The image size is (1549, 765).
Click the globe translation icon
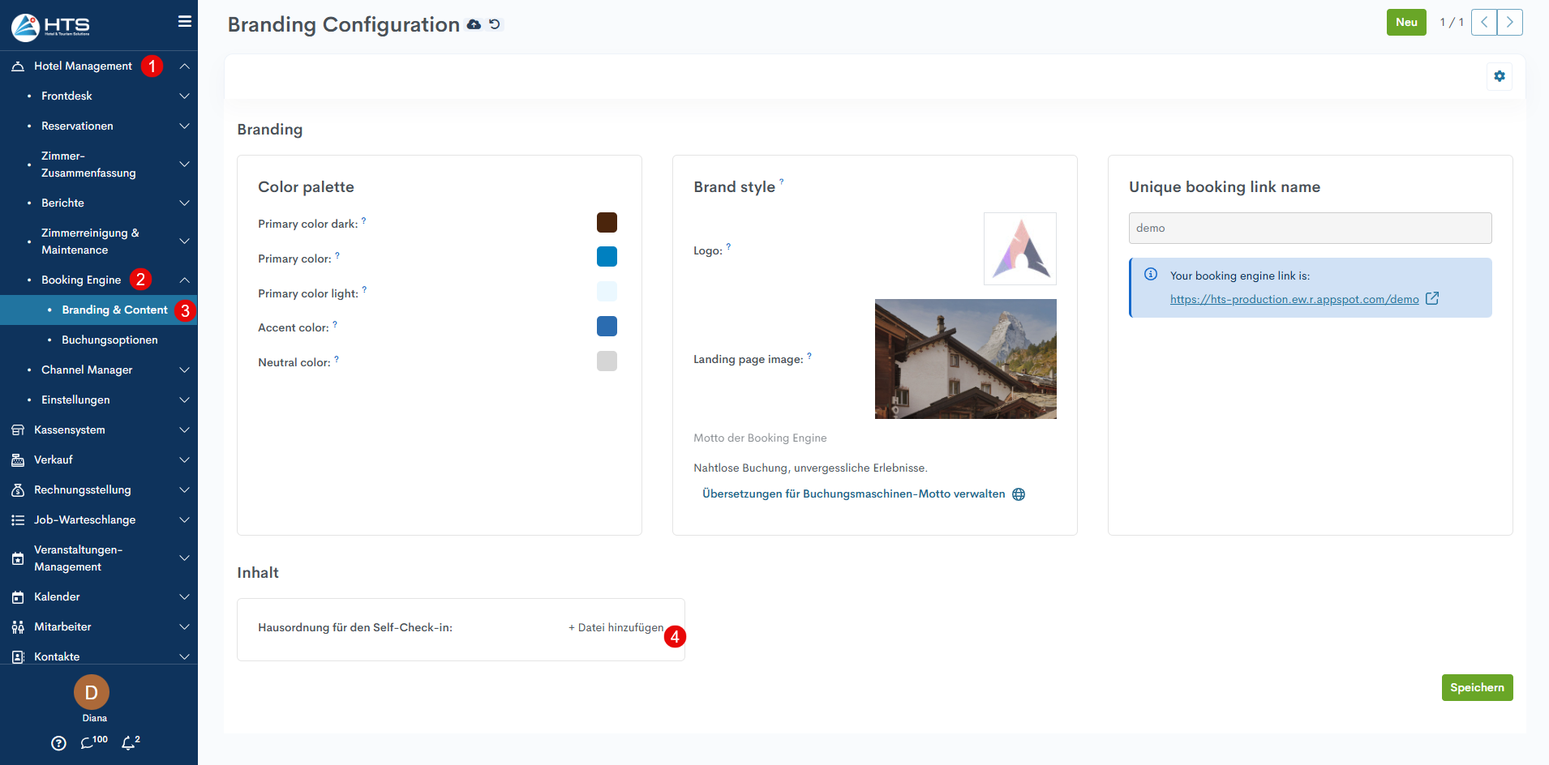click(1019, 494)
